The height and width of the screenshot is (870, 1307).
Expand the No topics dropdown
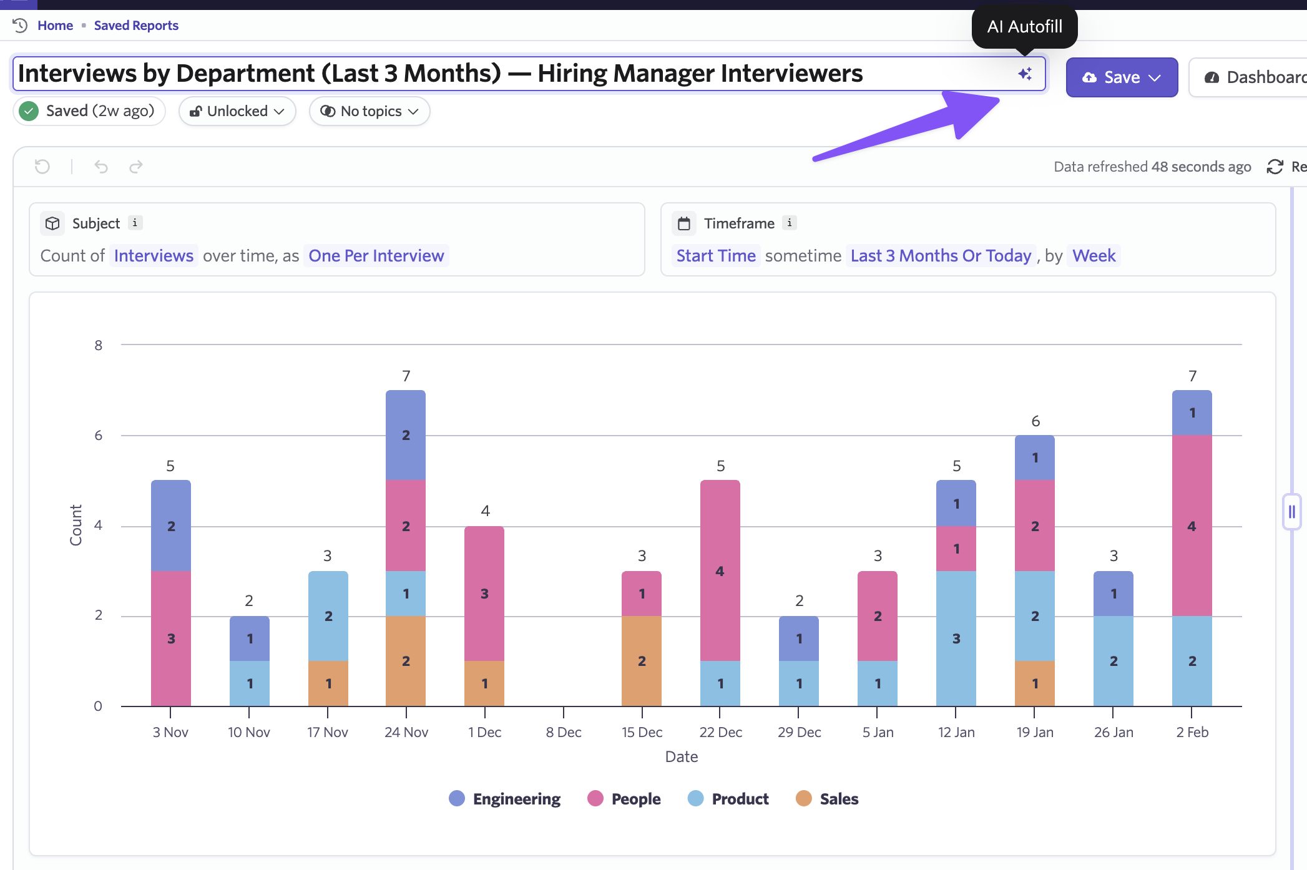(x=370, y=111)
